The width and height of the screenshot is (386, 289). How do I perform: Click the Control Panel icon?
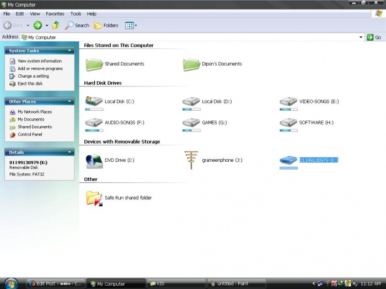(x=12, y=135)
